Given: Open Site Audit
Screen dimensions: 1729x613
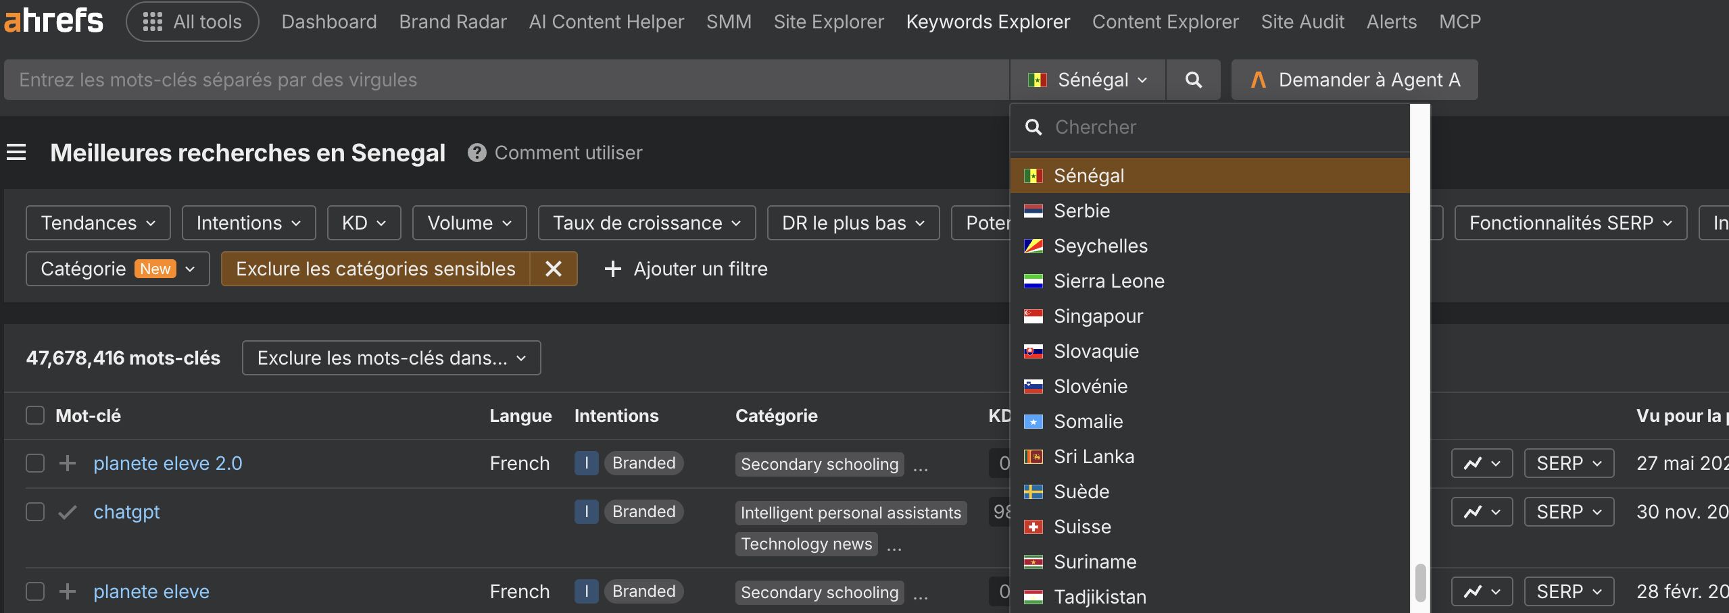Looking at the screenshot, I should [1302, 22].
